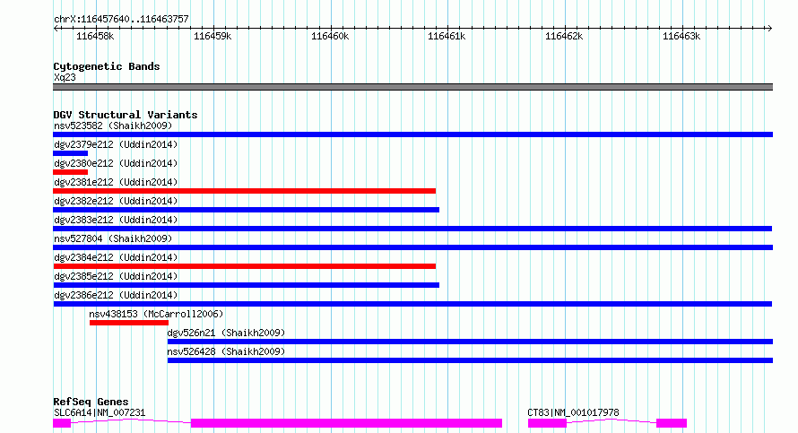Click the short blue dgv2379e212 bar

coord(70,153)
